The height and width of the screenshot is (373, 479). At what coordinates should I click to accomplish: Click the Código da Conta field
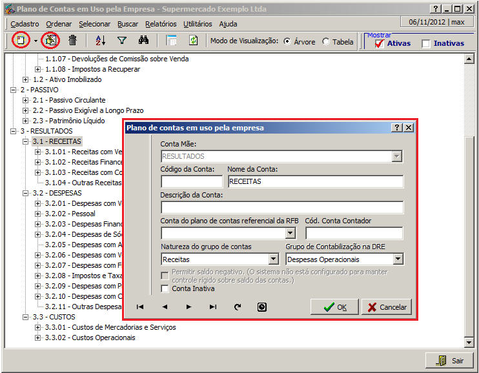(191, 181)
